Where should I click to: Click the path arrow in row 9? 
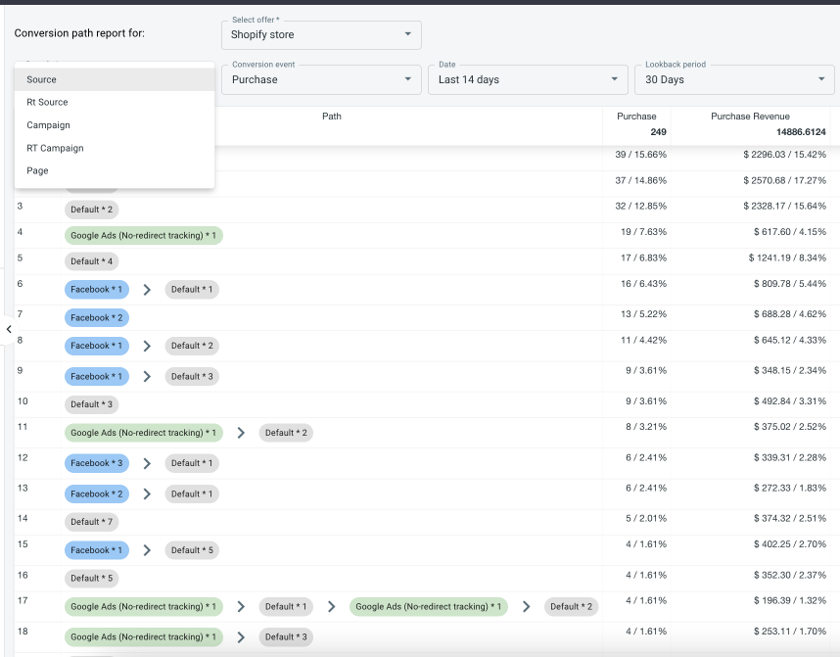pyautogui.click(x=147, y=376)
